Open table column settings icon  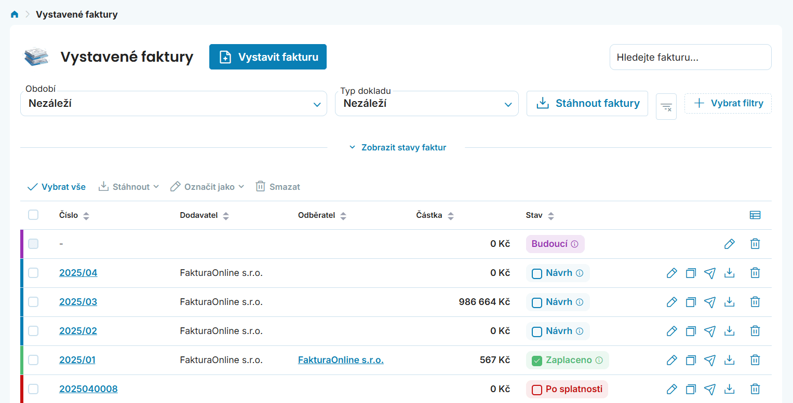pos(755,215)
